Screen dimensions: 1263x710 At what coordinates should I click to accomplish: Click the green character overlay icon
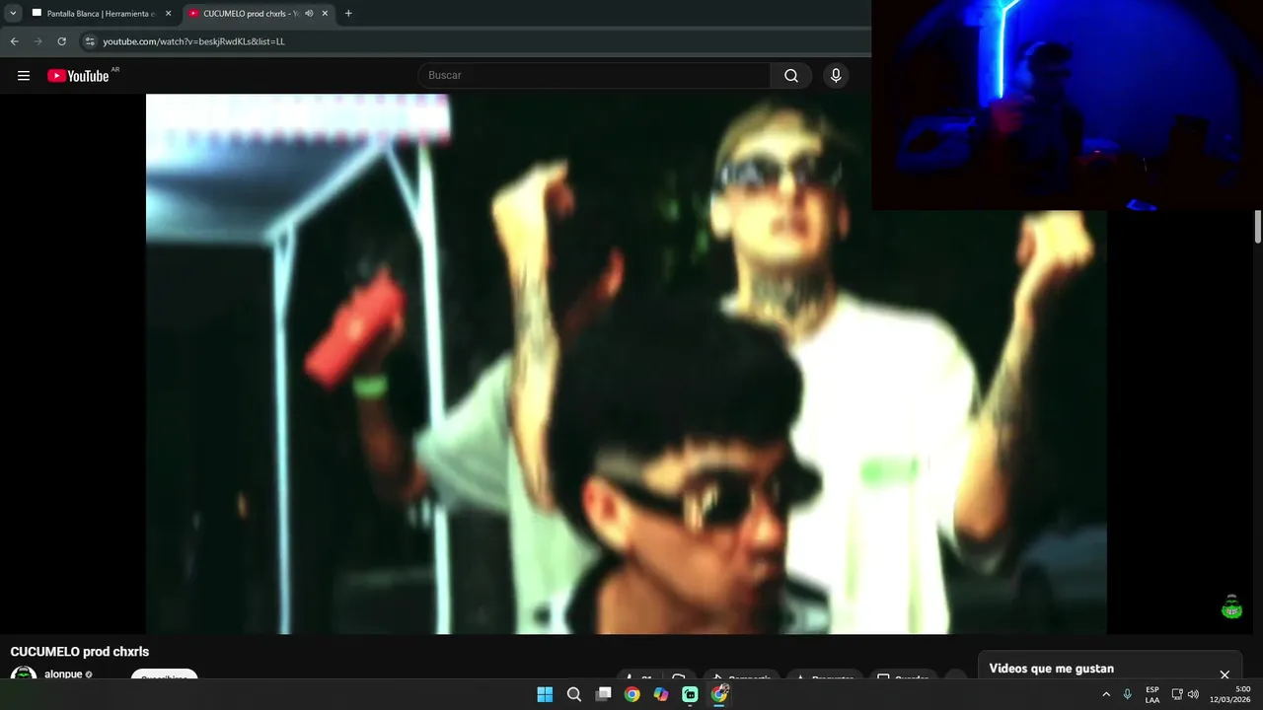(1231, 607)
